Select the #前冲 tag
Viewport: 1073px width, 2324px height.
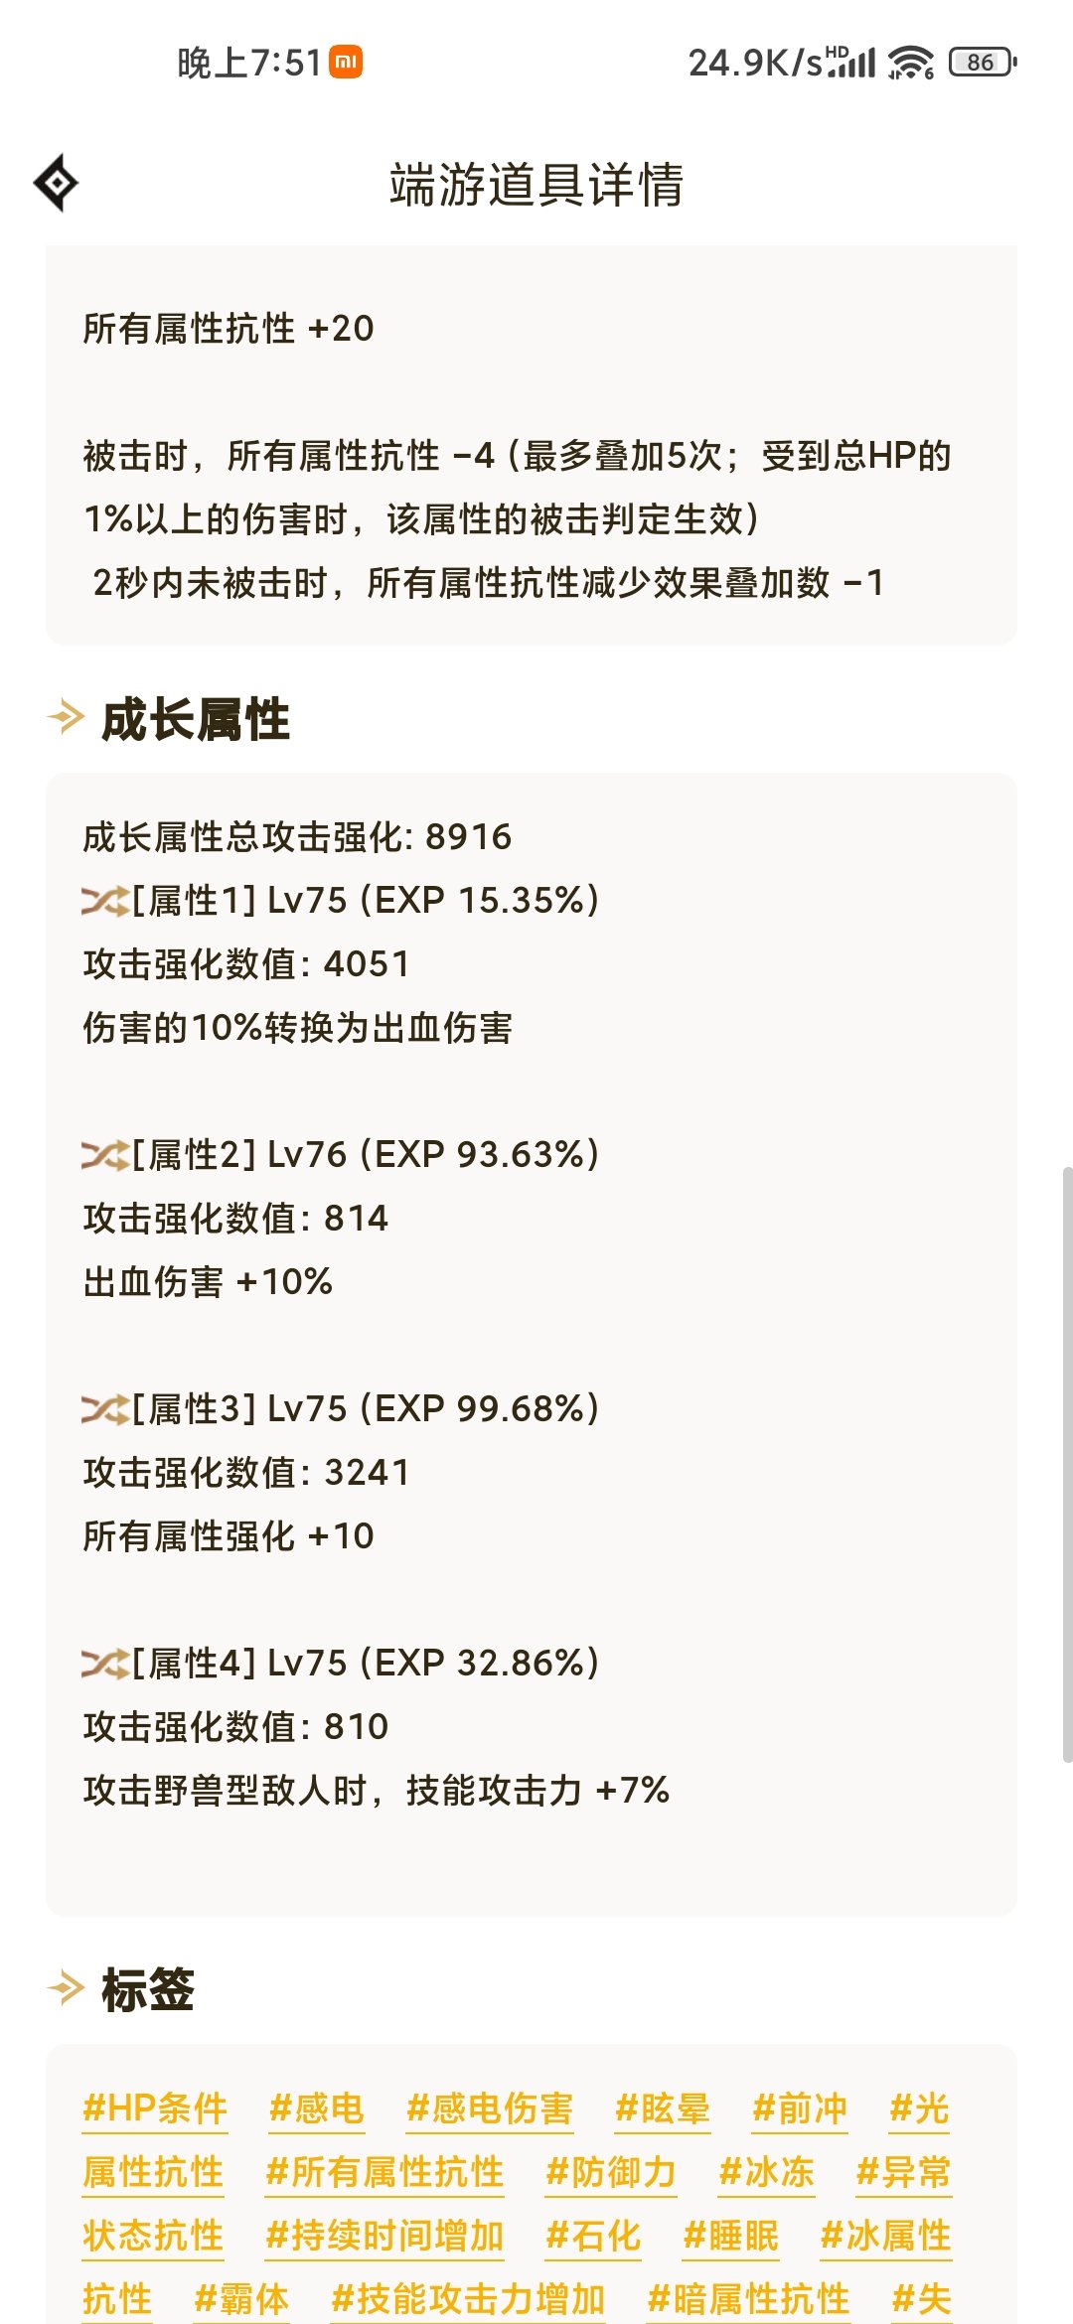(x=800, y=2108)
